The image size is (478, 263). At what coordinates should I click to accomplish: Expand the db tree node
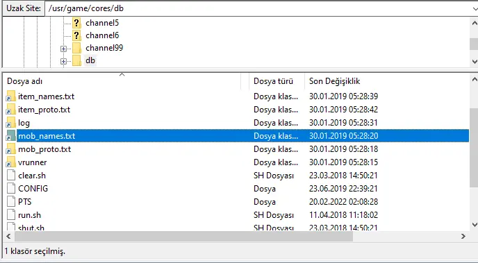click(x=63, y=61)
